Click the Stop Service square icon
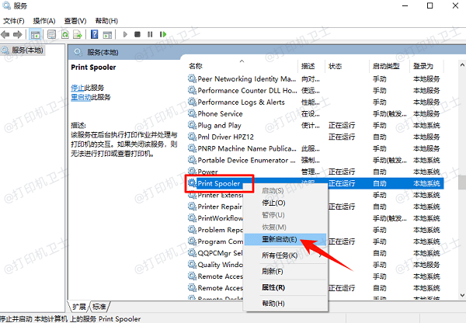 [x=137, y=34]
